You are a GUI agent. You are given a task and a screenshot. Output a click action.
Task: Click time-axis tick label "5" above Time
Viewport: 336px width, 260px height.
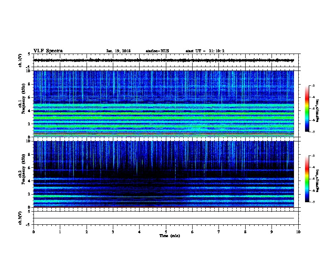[x=166, y=232]
